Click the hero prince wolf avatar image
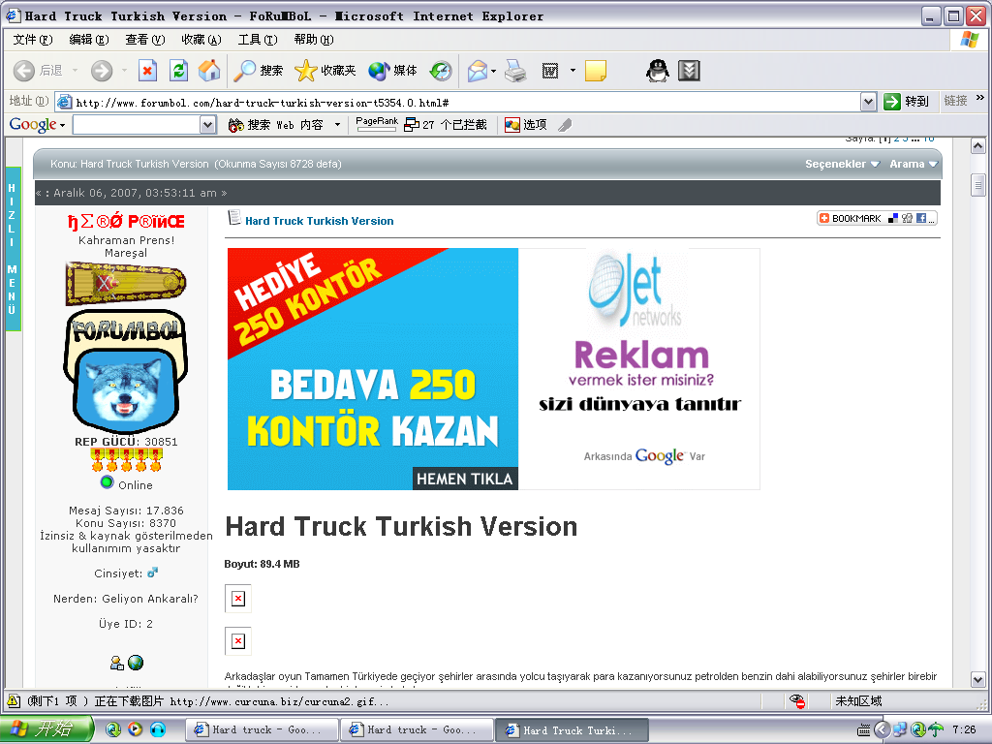This screenshot has height=744, width=992. 125,371
